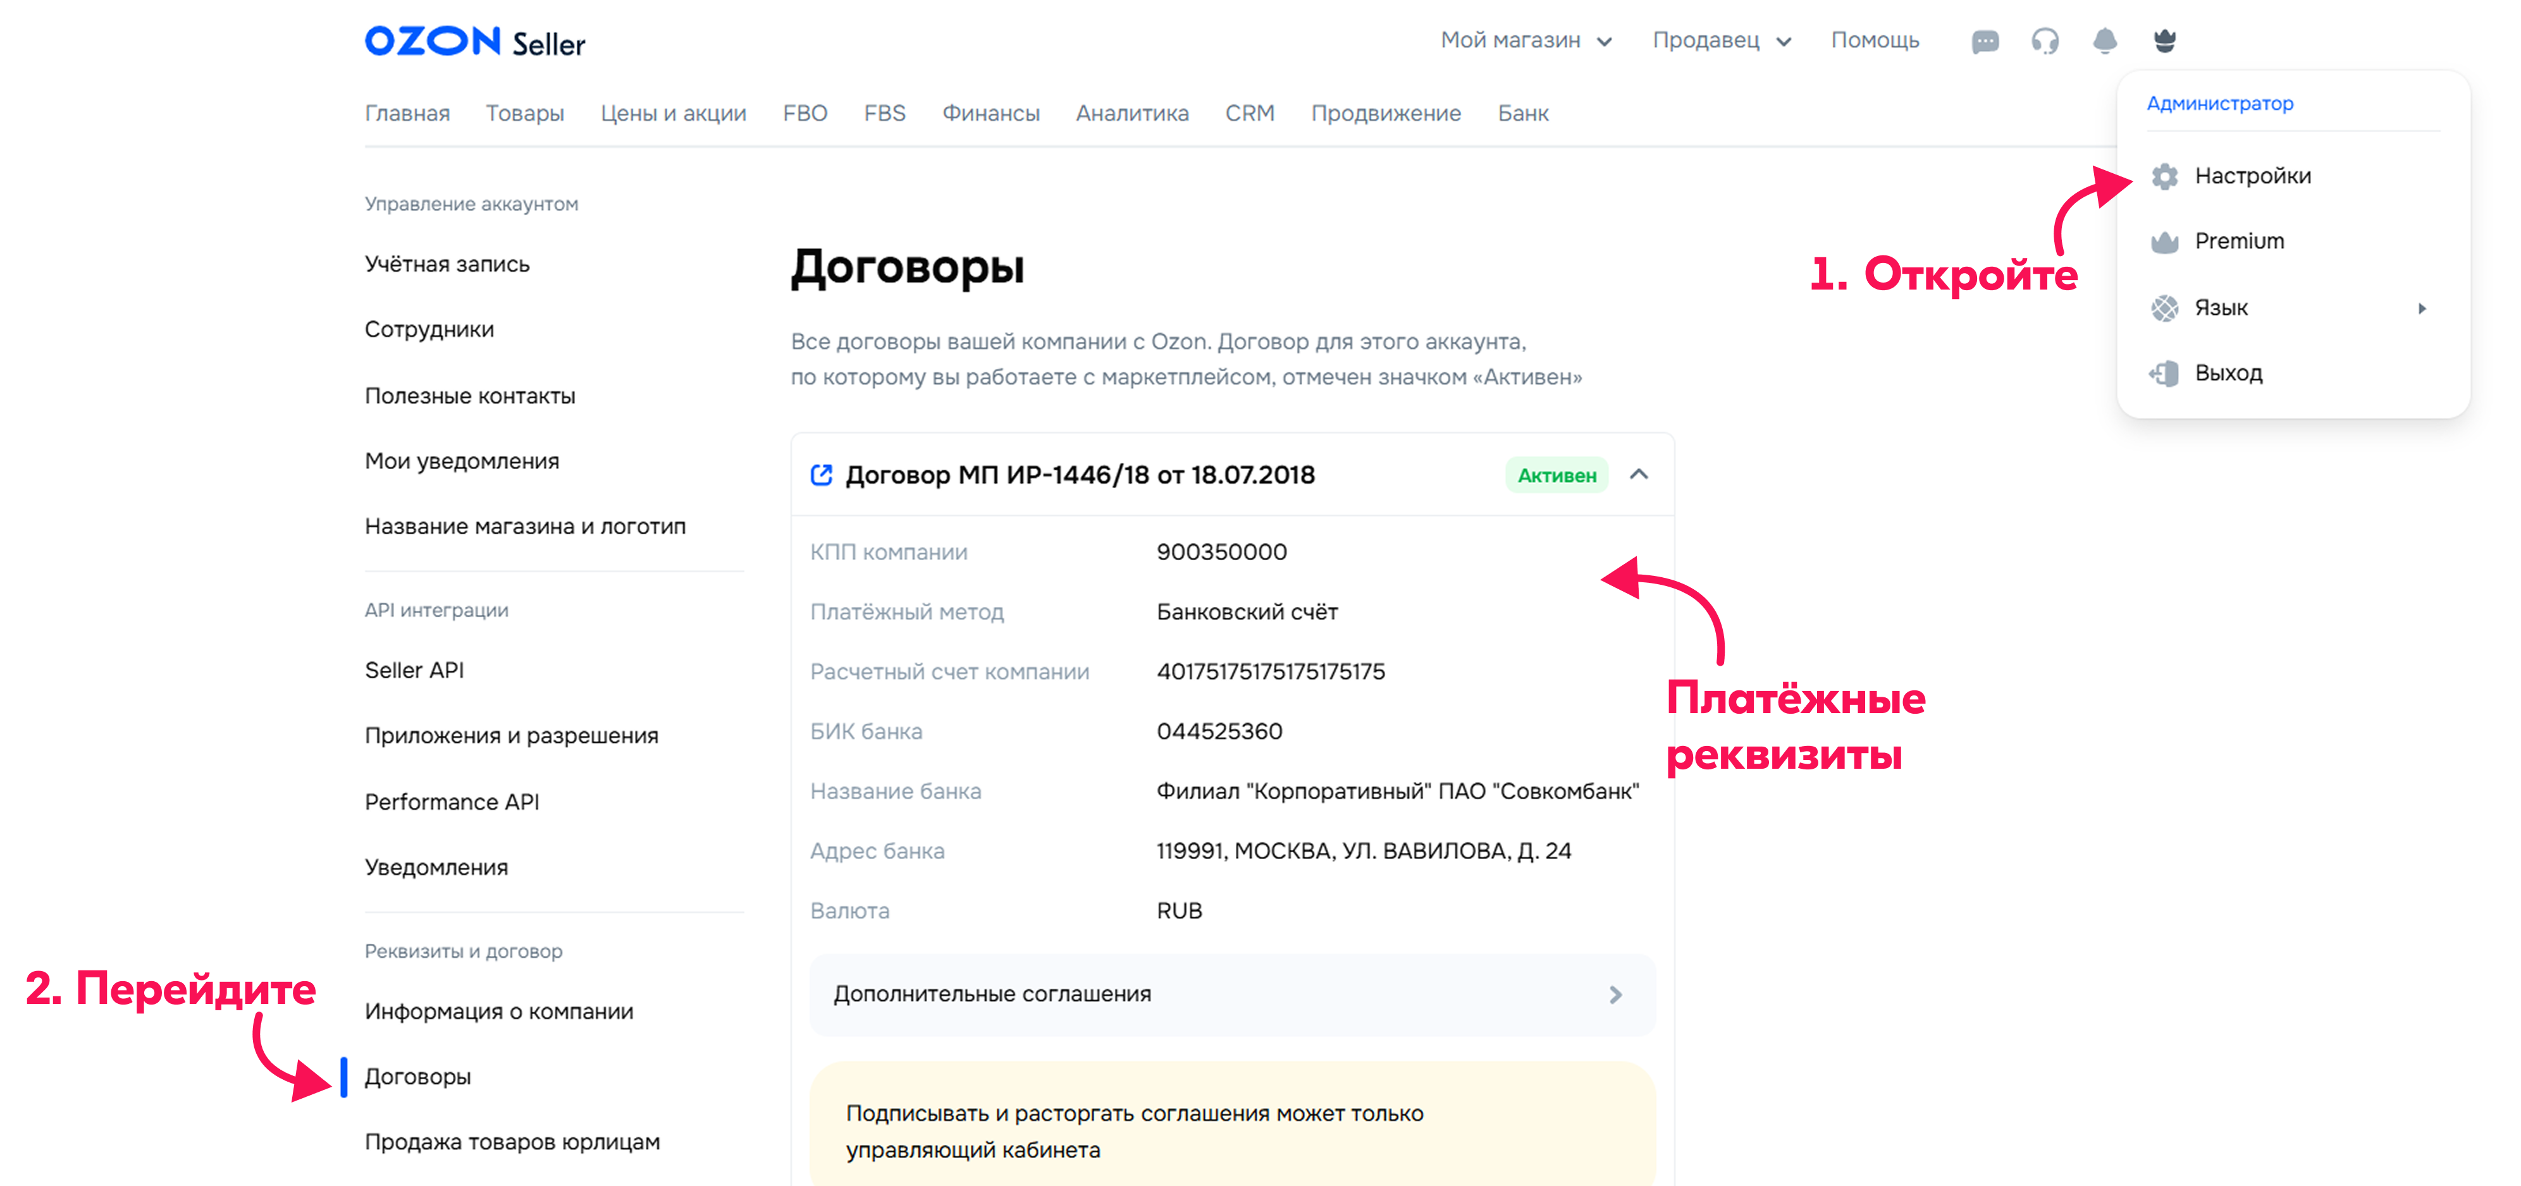Screen dimensions: 2521x1186
Task: Open Уведомления under API интеграции
Action: coord(436,868)
